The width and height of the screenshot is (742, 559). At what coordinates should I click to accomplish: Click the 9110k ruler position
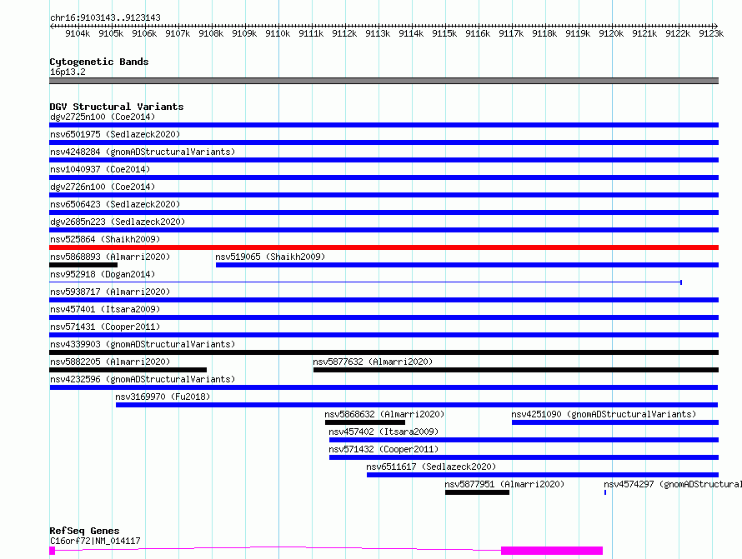pos(278,33)
